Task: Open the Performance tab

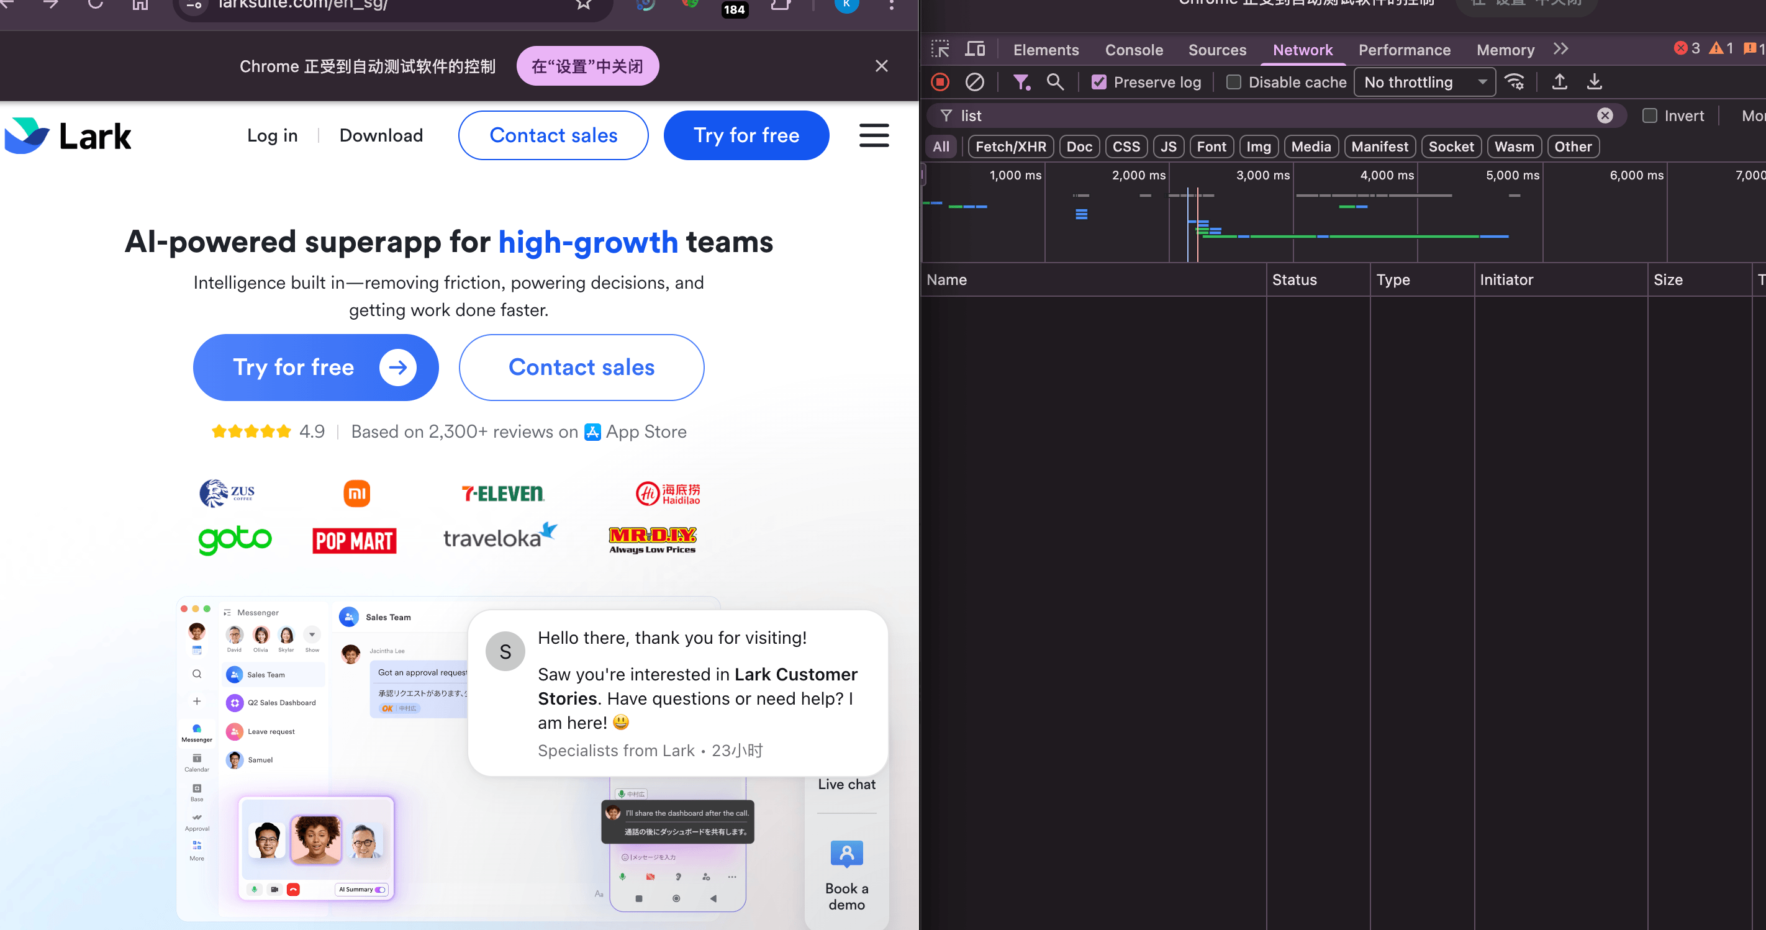Action: click(x=1404, y=50)
